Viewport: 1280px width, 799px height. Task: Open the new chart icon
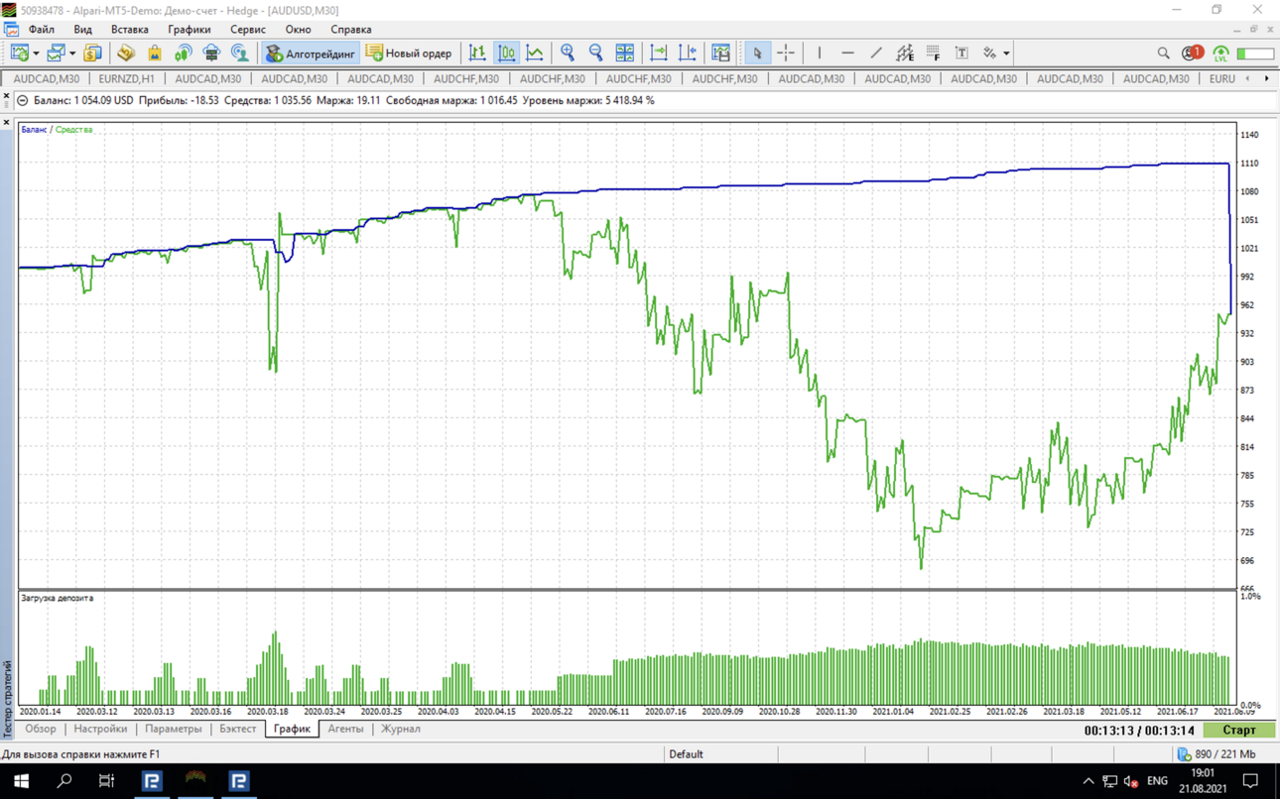tap(19, 53)
